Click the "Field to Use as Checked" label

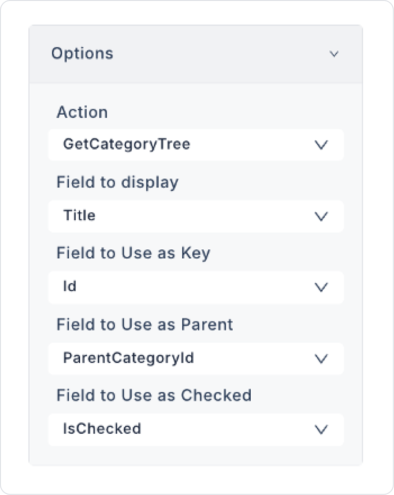[x=154, y=395]
